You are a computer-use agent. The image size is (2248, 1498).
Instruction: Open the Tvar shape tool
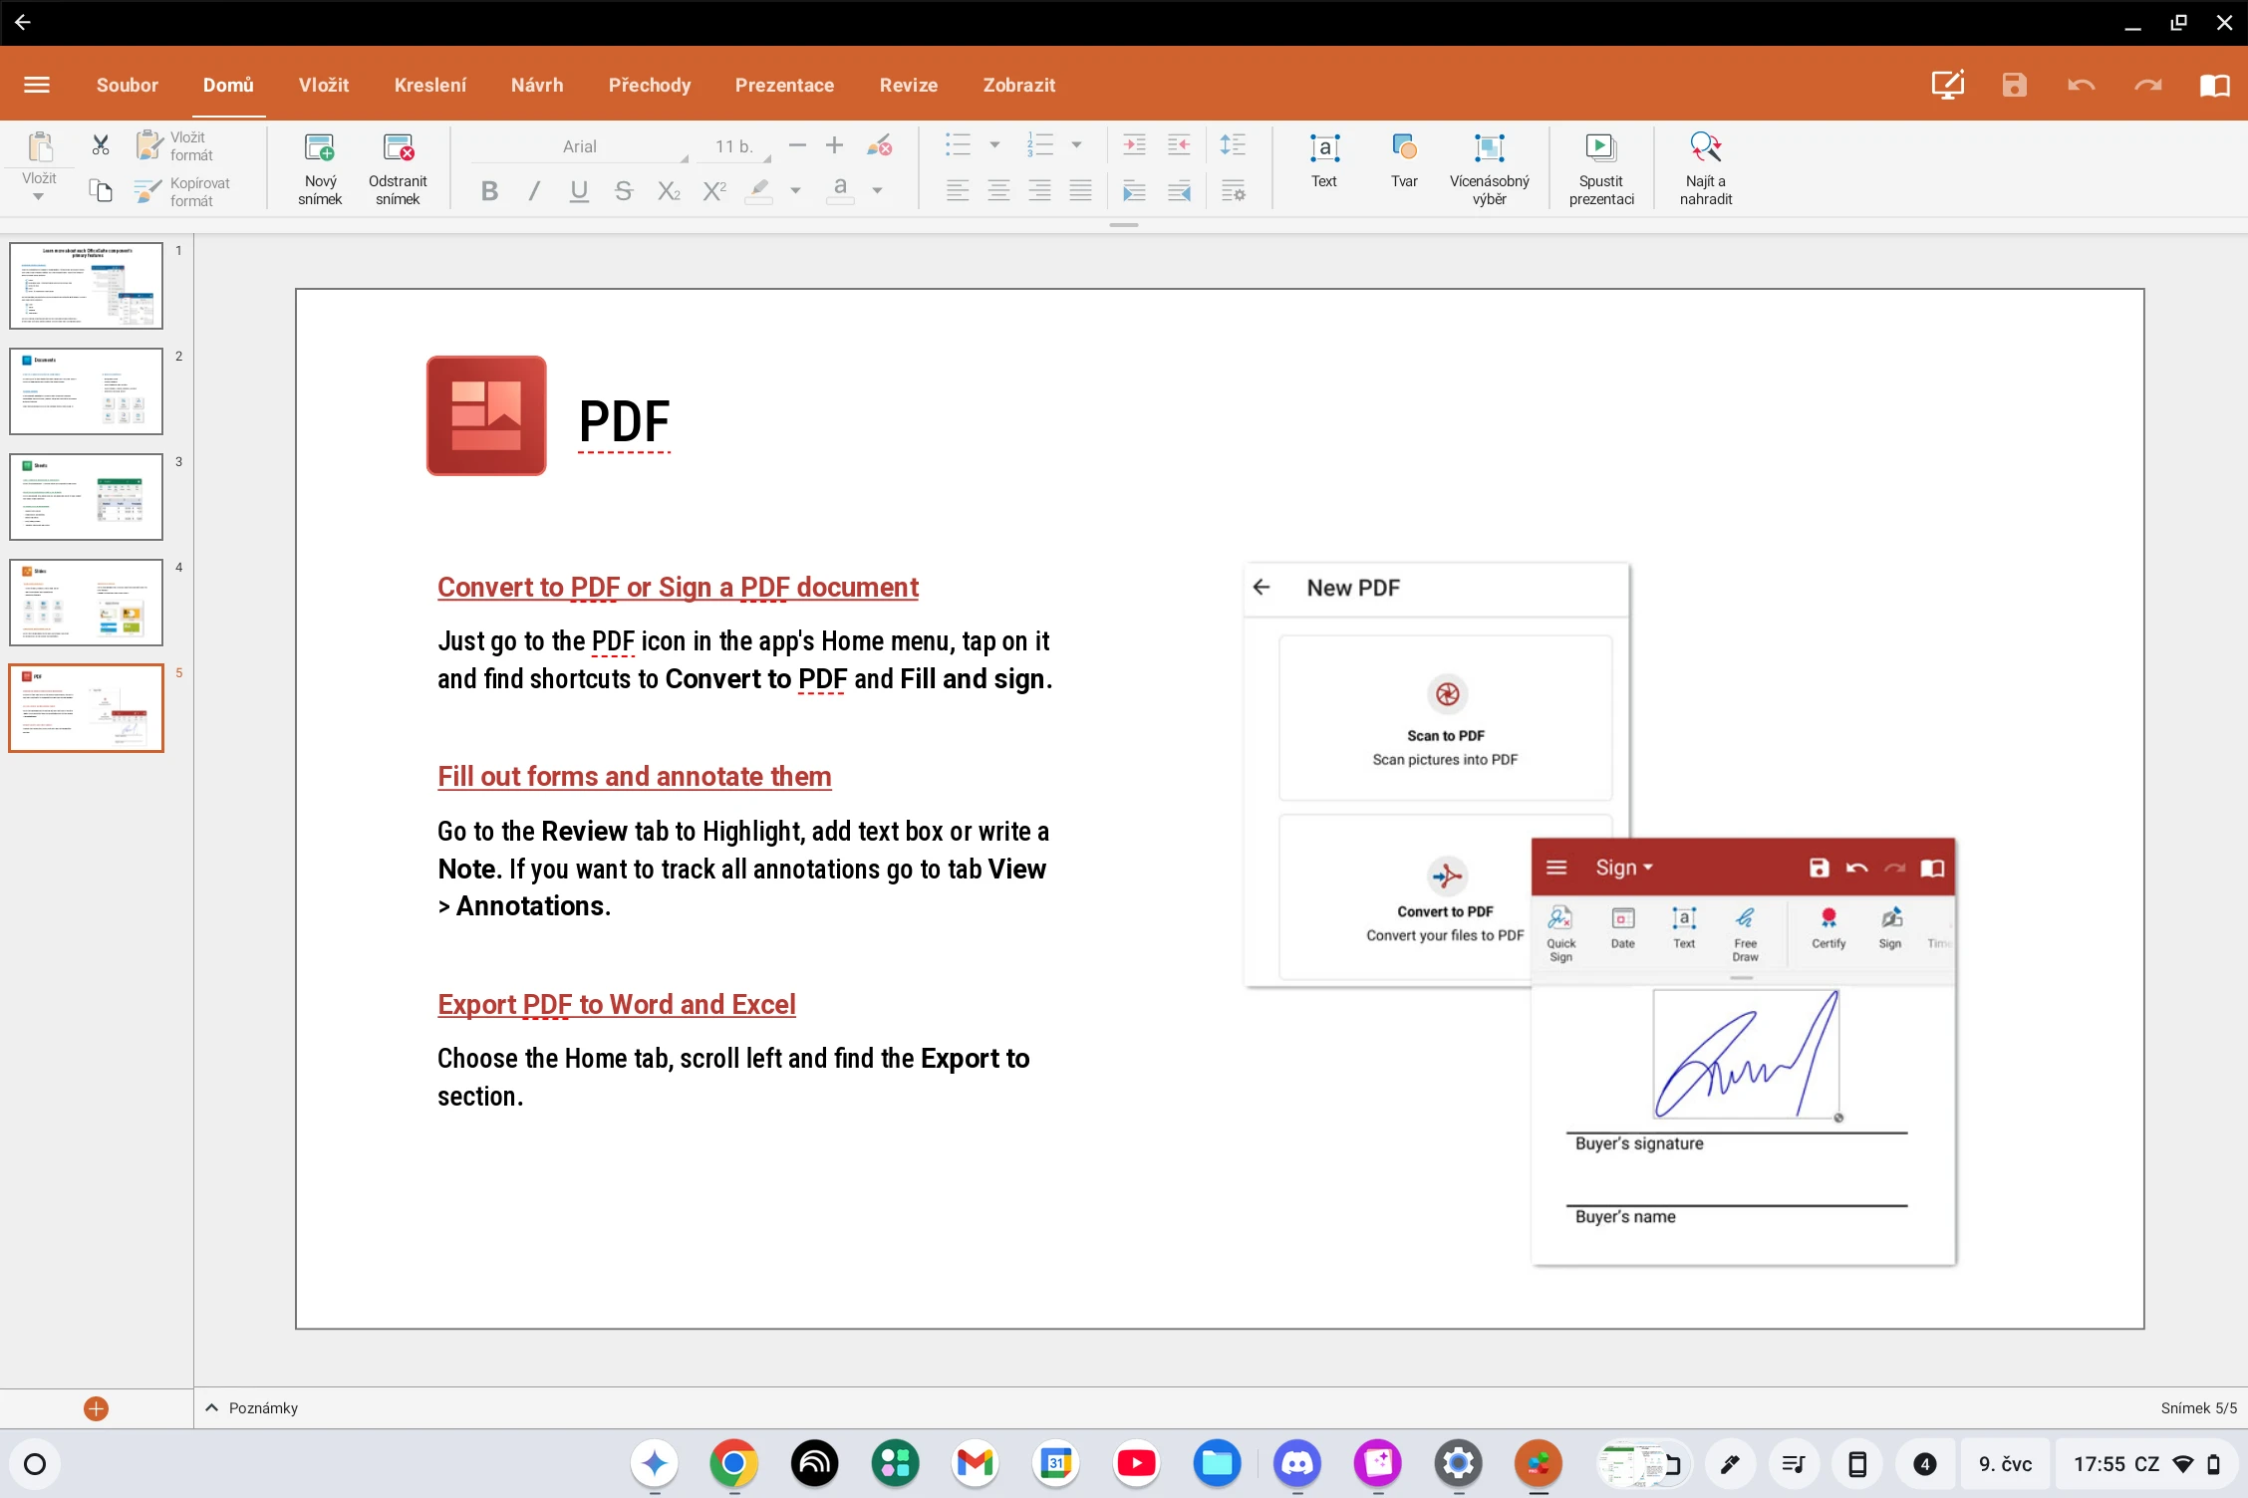pos(1404,160)
